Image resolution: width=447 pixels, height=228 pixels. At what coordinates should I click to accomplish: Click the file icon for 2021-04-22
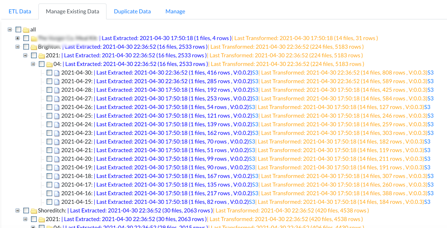[57, 142]
